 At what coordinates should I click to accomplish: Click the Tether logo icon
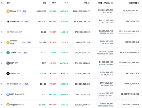pyautogui.click(x=8, y=53)
